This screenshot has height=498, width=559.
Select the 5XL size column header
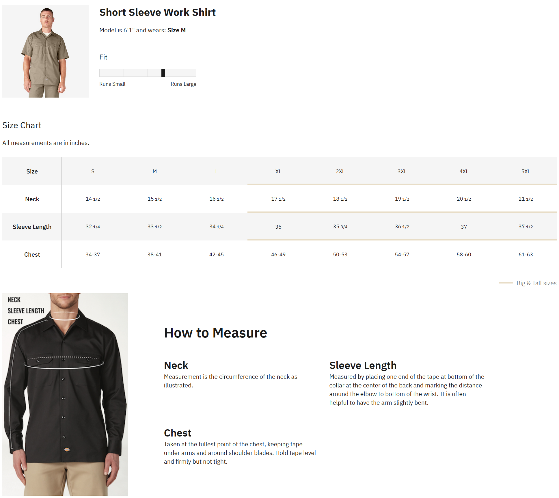pos(526,171)
